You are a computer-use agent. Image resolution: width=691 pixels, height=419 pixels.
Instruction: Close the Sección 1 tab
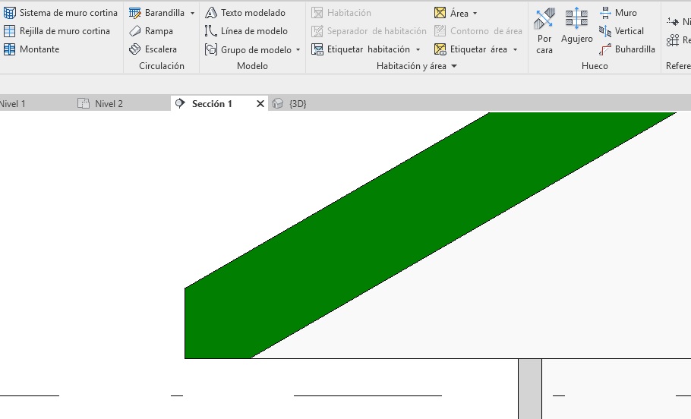[x=260, y=104]
